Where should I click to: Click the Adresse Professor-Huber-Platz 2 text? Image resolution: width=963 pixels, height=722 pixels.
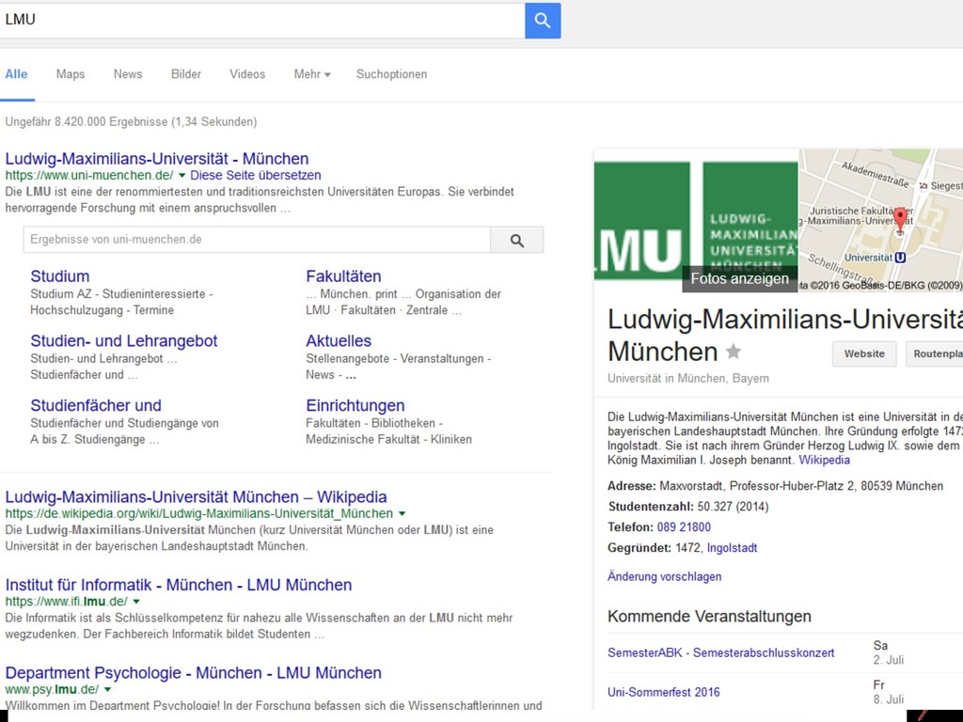point(775,486)
